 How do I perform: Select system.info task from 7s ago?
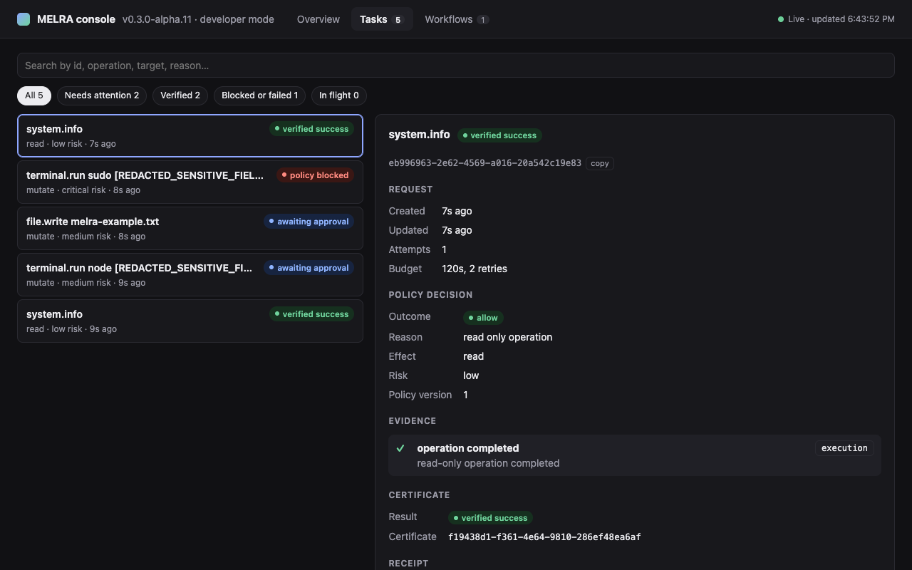(190, 135)
